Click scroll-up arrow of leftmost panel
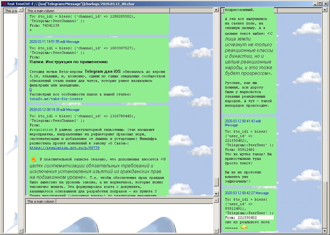The width and height of the screenshot is (330, 235). pos(21,10)
